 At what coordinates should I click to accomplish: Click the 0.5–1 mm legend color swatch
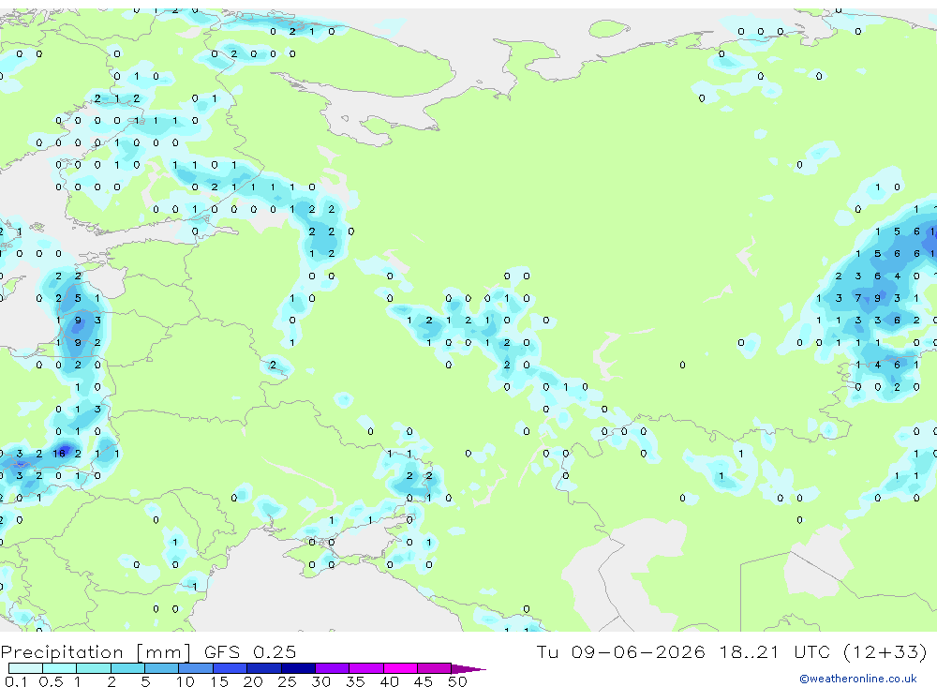(60, 668)
